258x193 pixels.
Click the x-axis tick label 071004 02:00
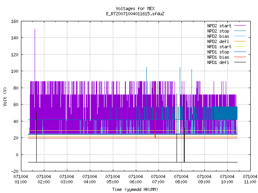[x=44, y=179]
